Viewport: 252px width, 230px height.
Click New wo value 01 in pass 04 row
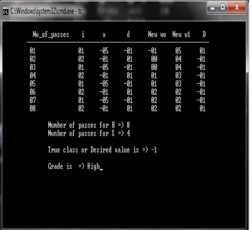pos(154,76)
